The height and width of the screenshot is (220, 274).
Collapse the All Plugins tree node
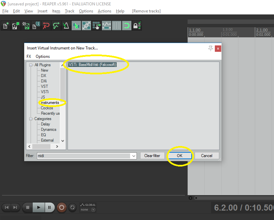(x=31, y=65)
